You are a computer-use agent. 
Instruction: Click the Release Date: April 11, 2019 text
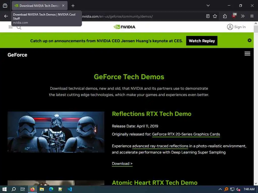[x=135, y=126]
